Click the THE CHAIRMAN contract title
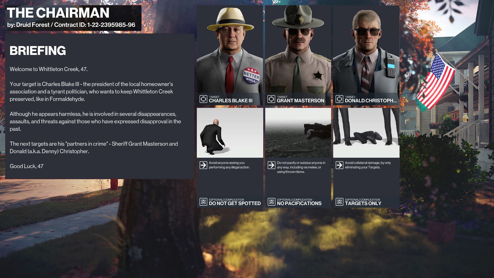 coord(58,13)
